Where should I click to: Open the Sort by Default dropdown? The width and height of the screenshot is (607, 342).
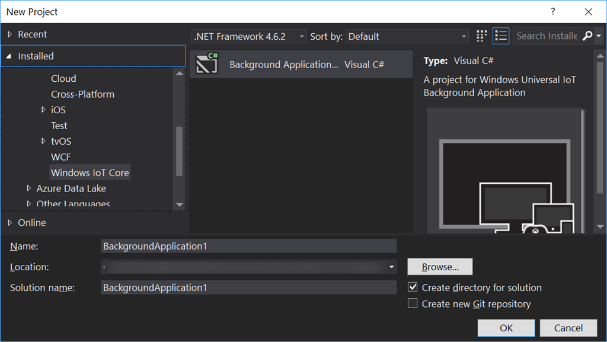pos(407,36)
